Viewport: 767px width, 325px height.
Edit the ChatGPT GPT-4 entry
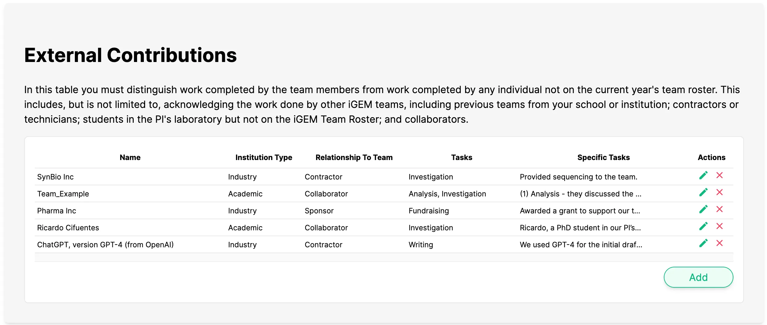(703, 243)
